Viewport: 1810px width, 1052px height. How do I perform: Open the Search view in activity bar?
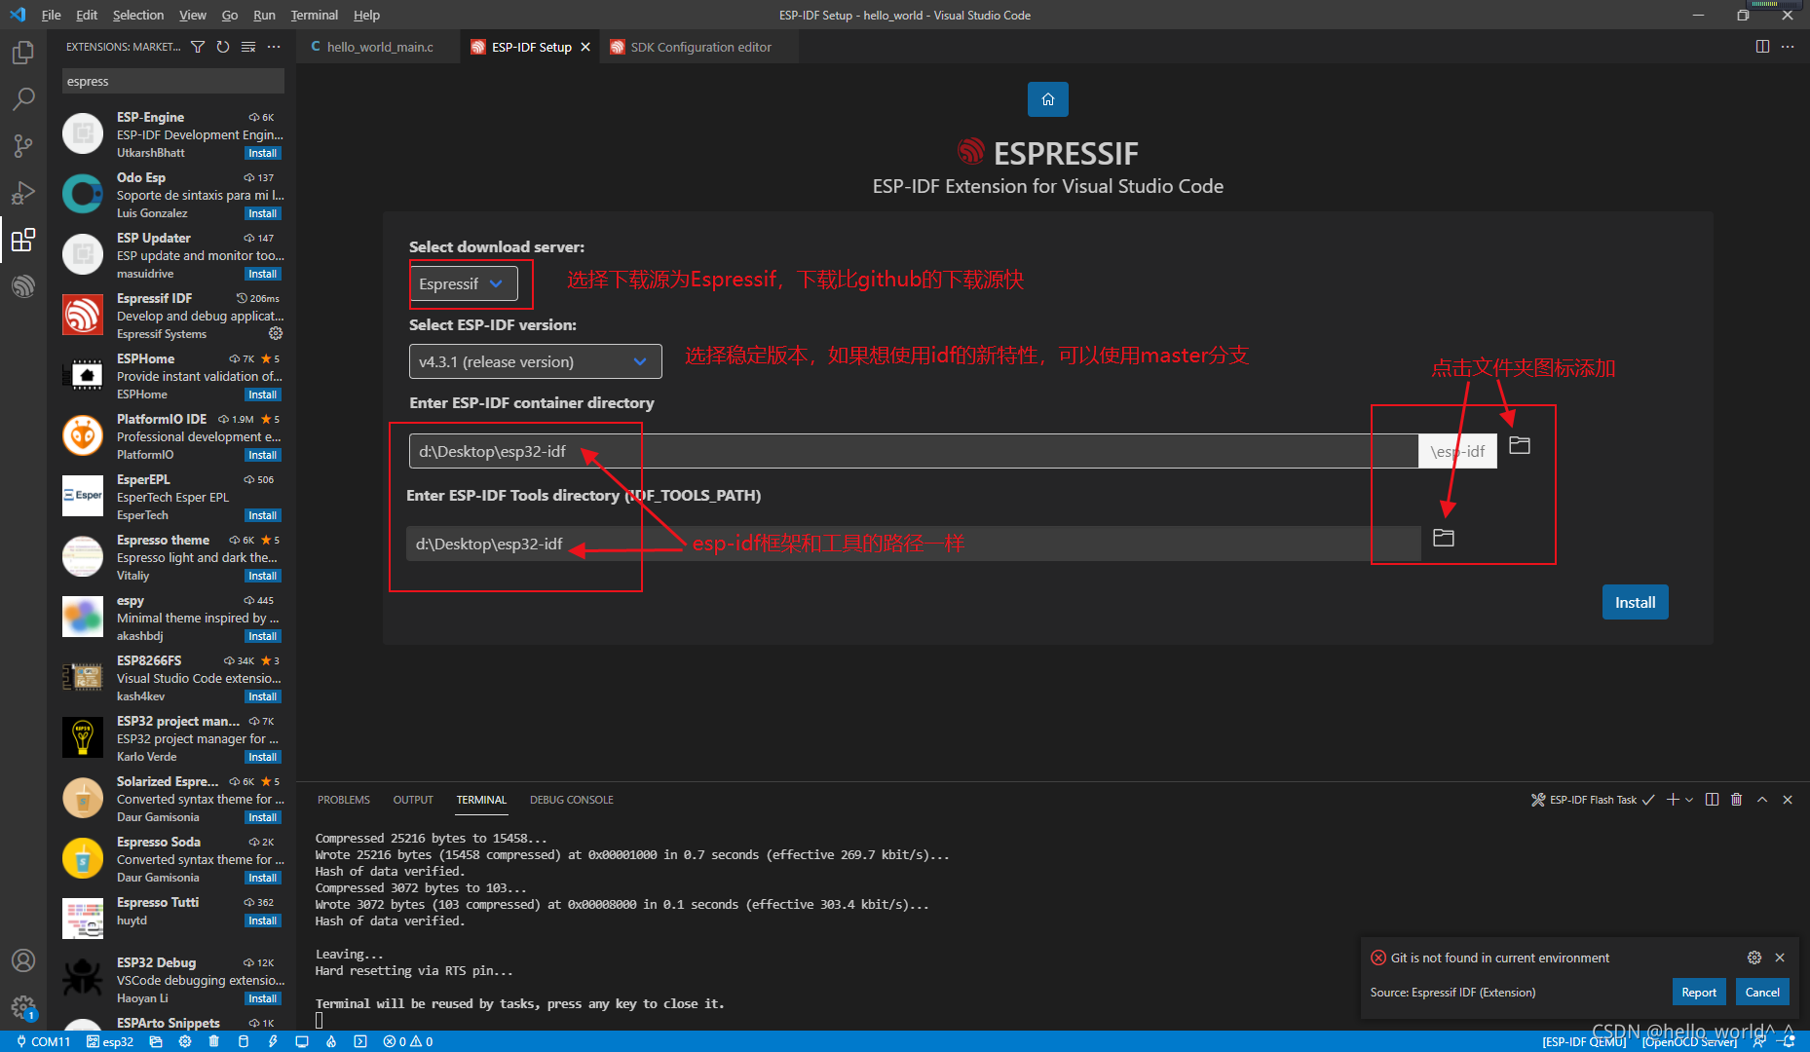click(23, 99)
